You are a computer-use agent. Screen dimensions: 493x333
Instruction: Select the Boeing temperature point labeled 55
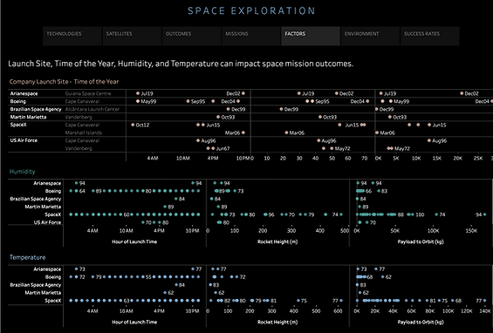click(x=143, y=277)
